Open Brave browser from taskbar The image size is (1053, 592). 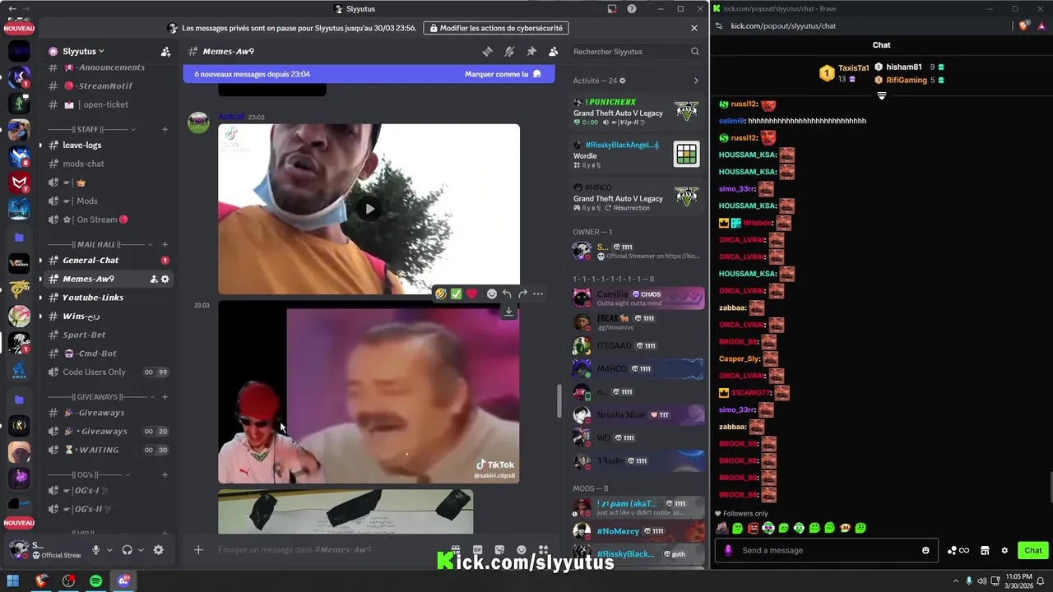[41, 581]
